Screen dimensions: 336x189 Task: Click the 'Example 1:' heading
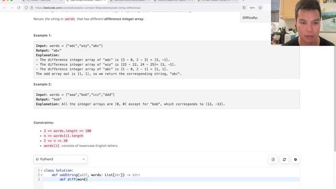coord(43,35)
